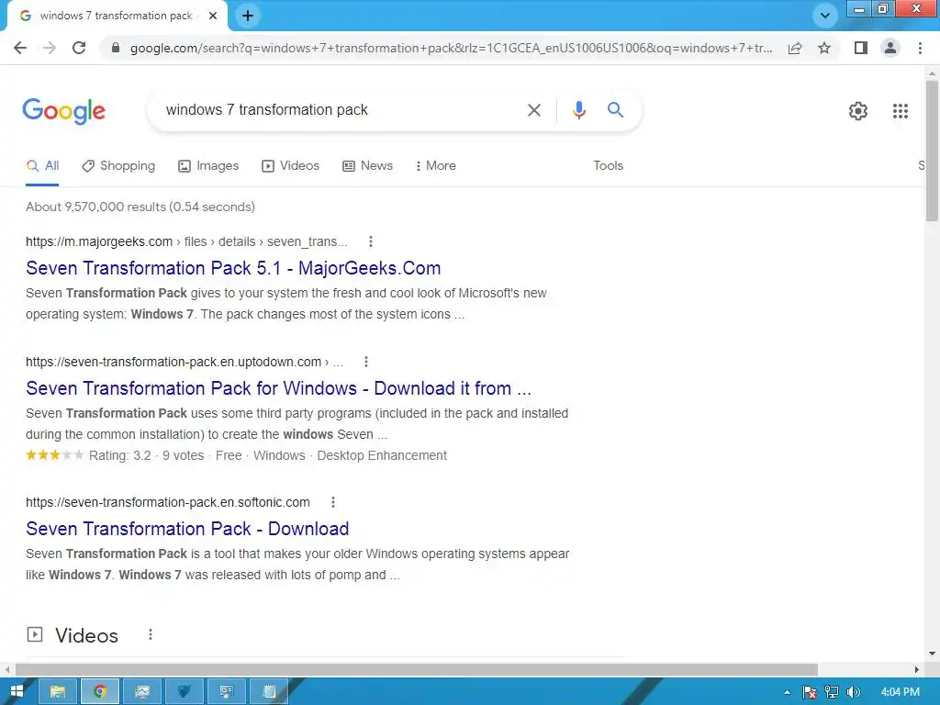
Task: Submit search with magnifier icon
Action: click(x=615, y=110)
